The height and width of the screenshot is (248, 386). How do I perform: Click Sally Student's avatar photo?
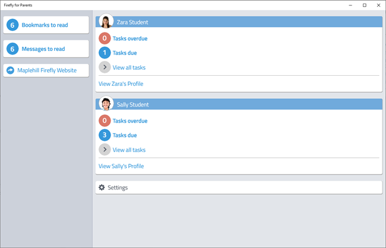pyautogui.click(x=106, y=104)
